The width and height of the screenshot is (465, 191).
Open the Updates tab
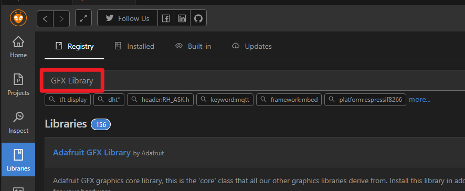[252, 46]
